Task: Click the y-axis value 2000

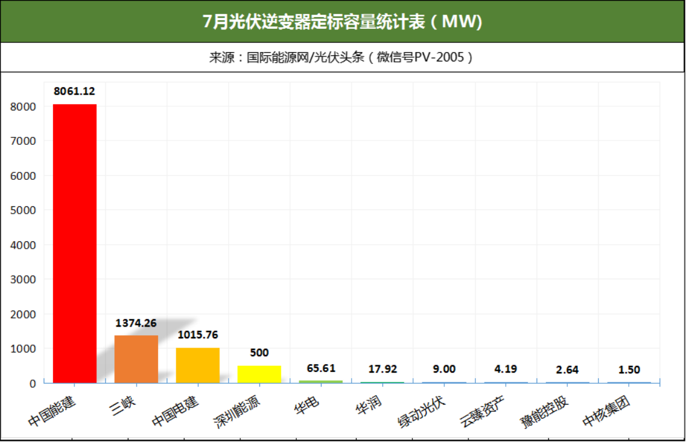Action: tap(23, 314)
